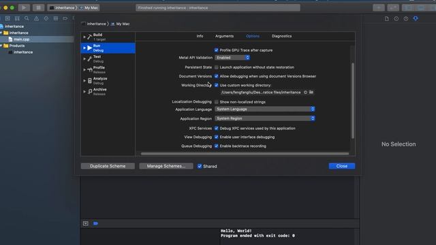436x245 pixels.
Task: Enable Show non-localized strings checkbox
Action: point(217,102)
